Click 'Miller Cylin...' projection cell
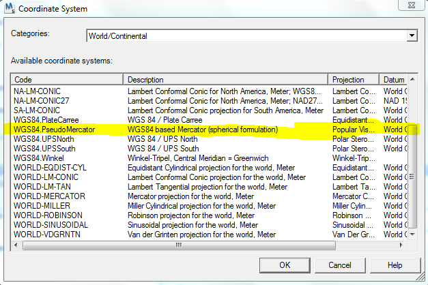Viewport: 428px width, 285px height. tap(352, 206)
